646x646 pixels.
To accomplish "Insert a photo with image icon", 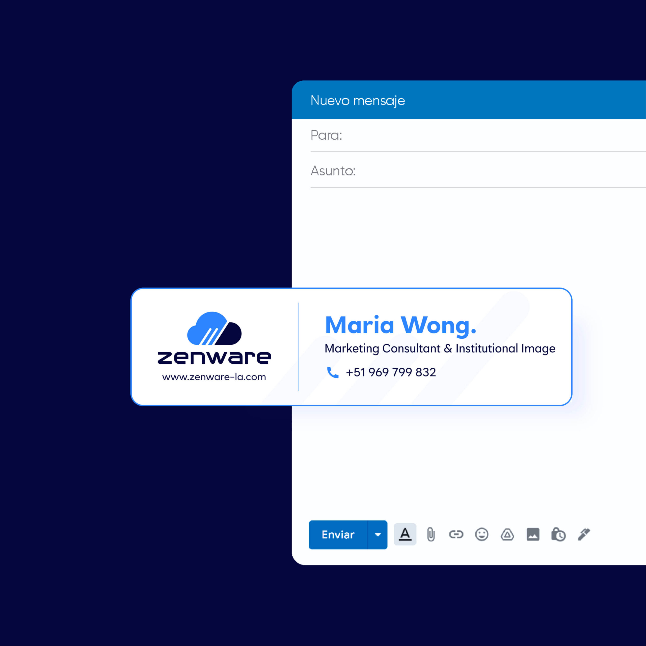I will [533, 534].
